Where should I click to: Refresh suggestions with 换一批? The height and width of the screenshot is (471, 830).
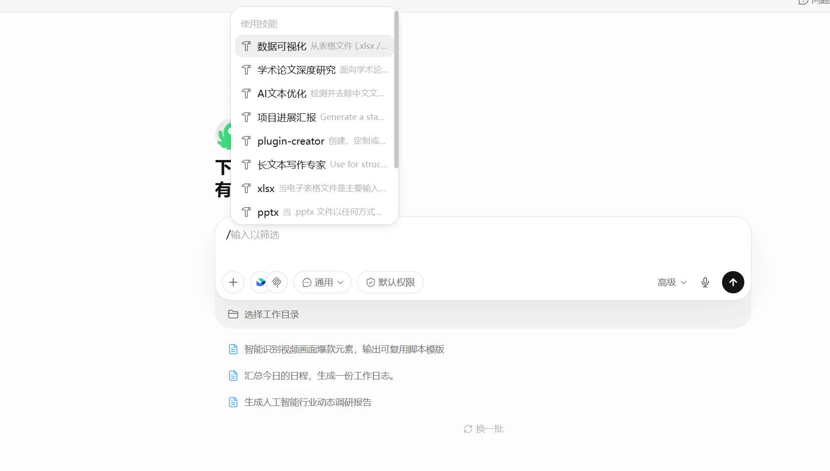[484, 429]
